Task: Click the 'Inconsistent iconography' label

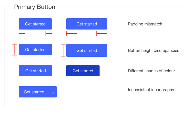Action: click(151, 90)
